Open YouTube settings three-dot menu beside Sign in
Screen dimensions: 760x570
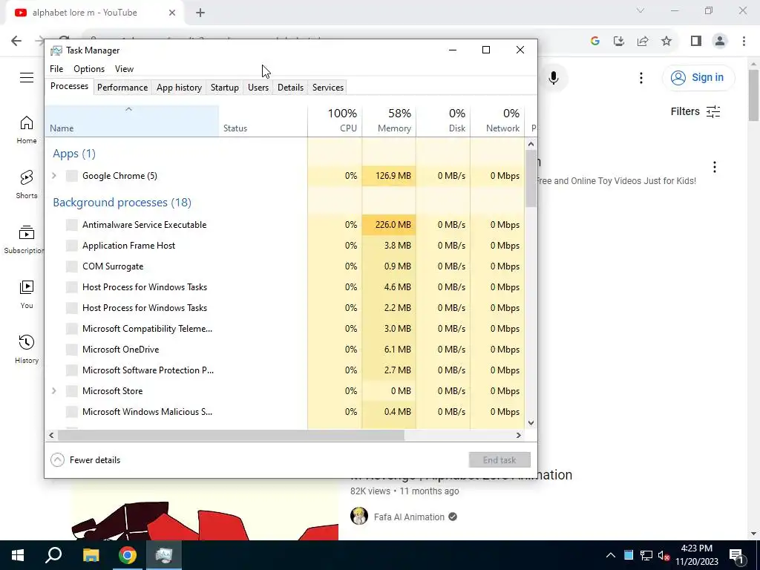pyautogui.click(x=641, y=77)
